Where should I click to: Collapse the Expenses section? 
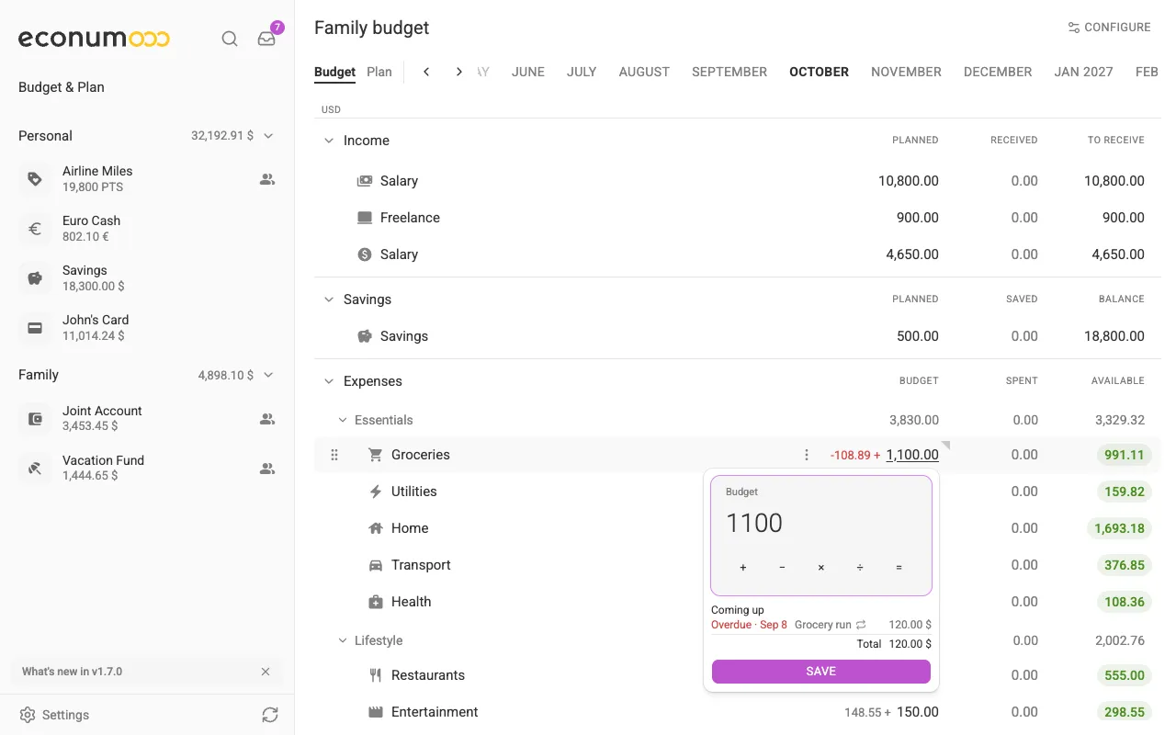coord(328,381)
